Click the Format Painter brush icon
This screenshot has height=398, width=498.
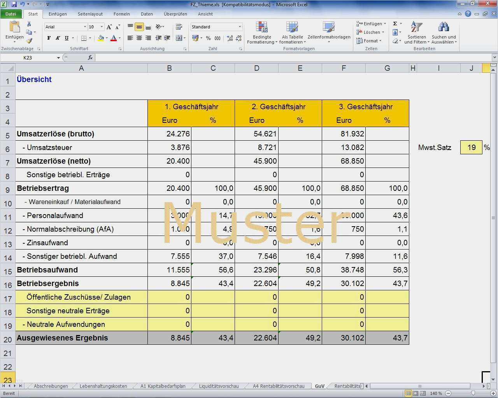point(29,41)
